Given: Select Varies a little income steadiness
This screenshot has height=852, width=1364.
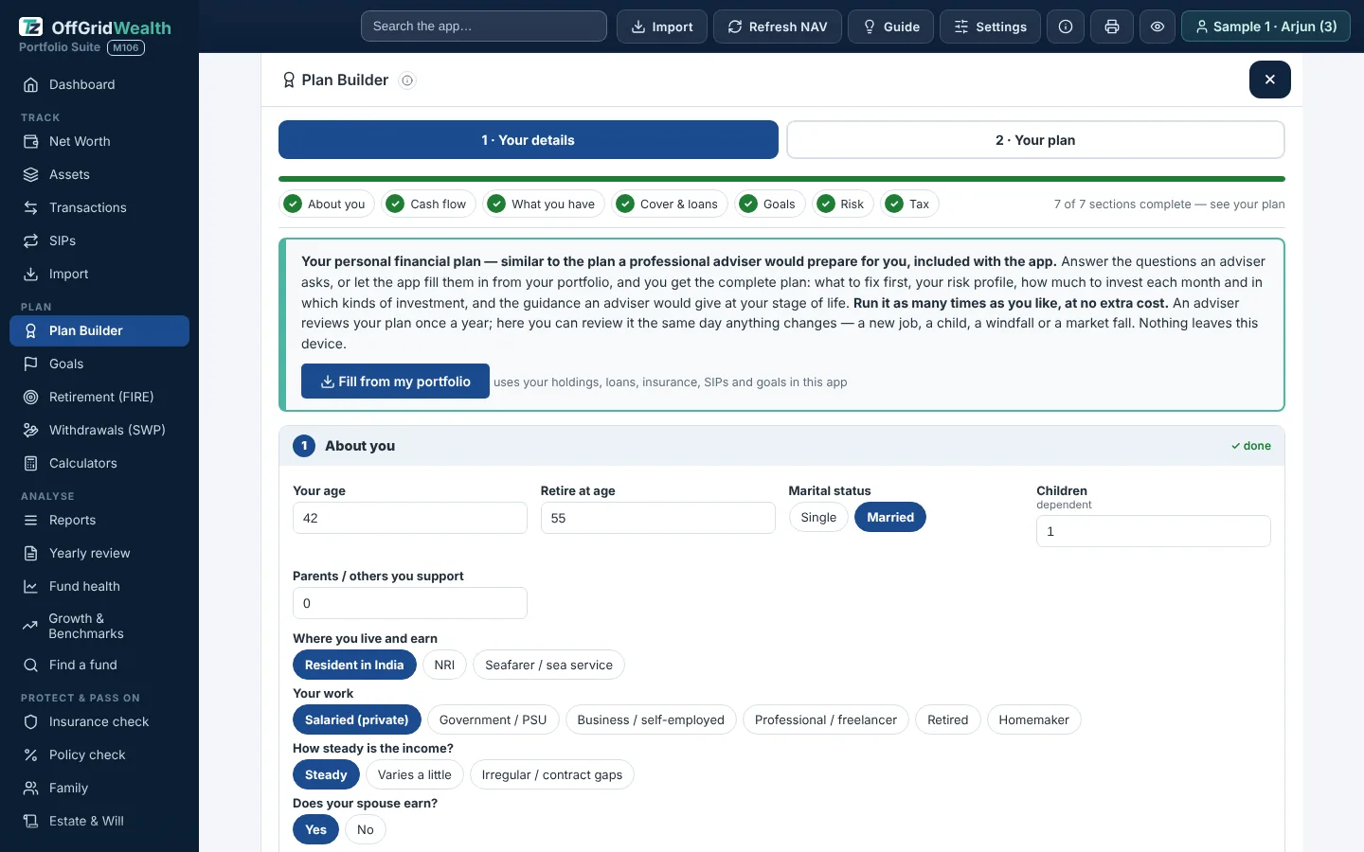Looking at the screenshot, I should coord(415,774).
